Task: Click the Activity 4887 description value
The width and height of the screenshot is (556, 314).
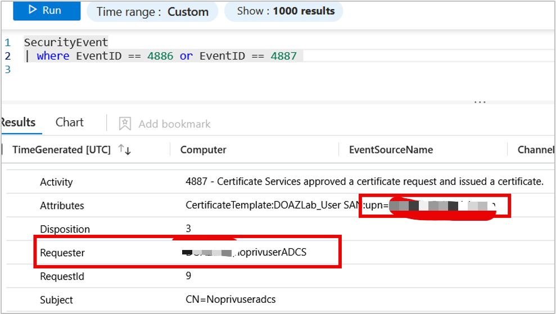Action: click(364, 181)
